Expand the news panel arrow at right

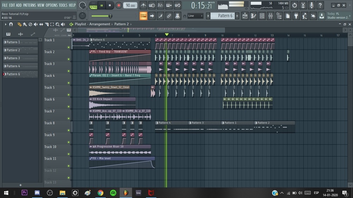350,16
